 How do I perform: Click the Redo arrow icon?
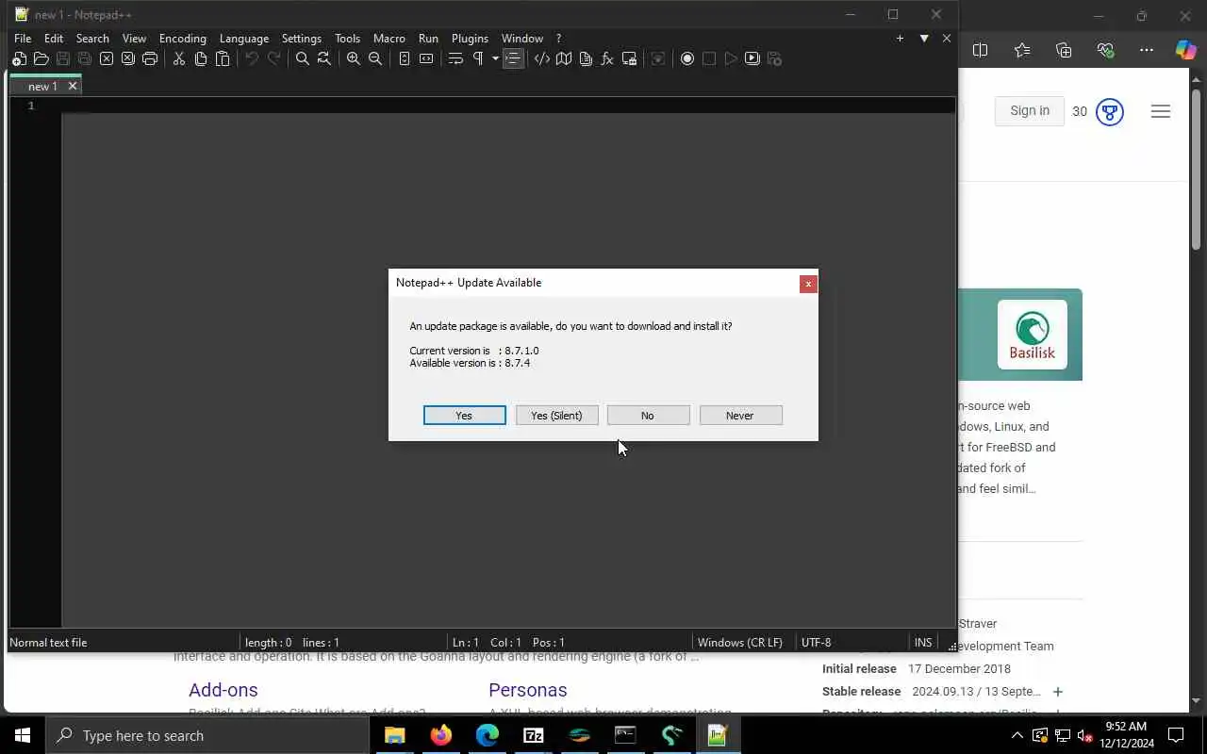tap(273, 58)
